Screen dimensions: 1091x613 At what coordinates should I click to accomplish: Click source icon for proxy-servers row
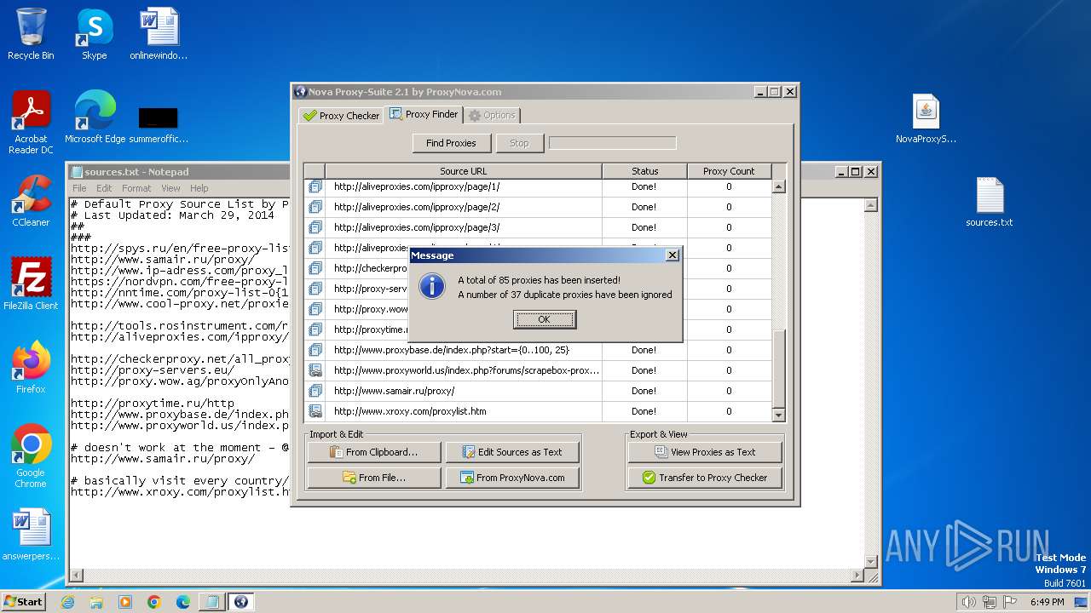coord(315,289)
